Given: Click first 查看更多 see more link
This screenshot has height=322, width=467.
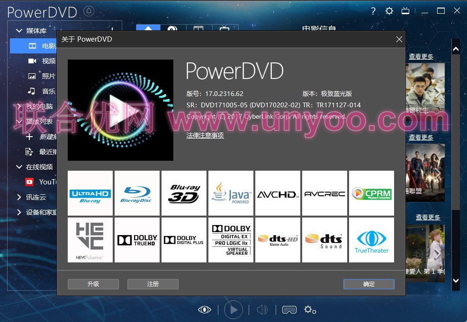Looking at the screenshot, I should [x=421, y=56].
